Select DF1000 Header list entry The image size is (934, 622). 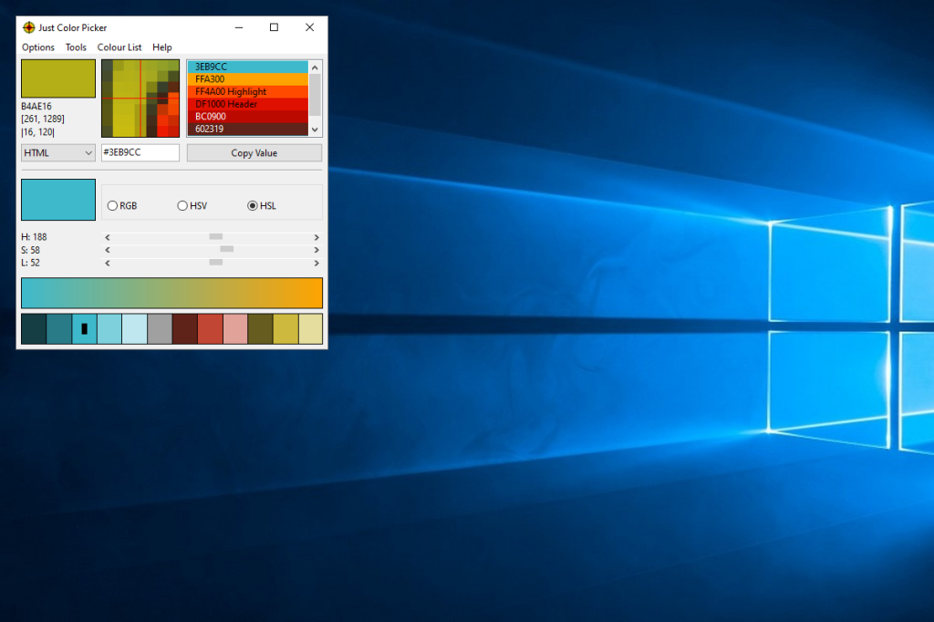point(248,104)
